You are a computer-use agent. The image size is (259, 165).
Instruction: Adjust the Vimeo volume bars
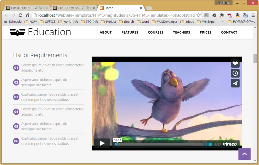(209, 144)
